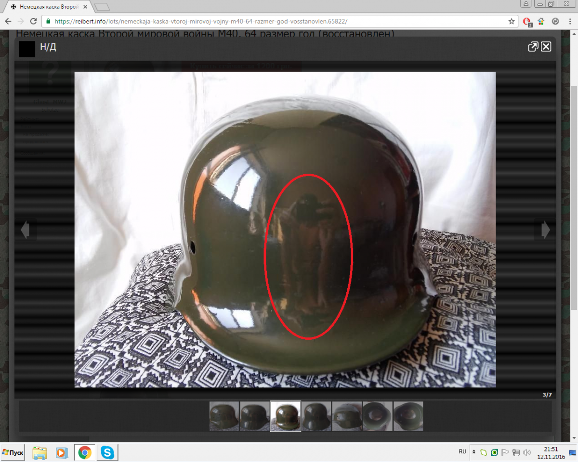This screenshot has height=462, width=578.
Task: Select the first helmet thumbnail
Action: tap(224, 416)
